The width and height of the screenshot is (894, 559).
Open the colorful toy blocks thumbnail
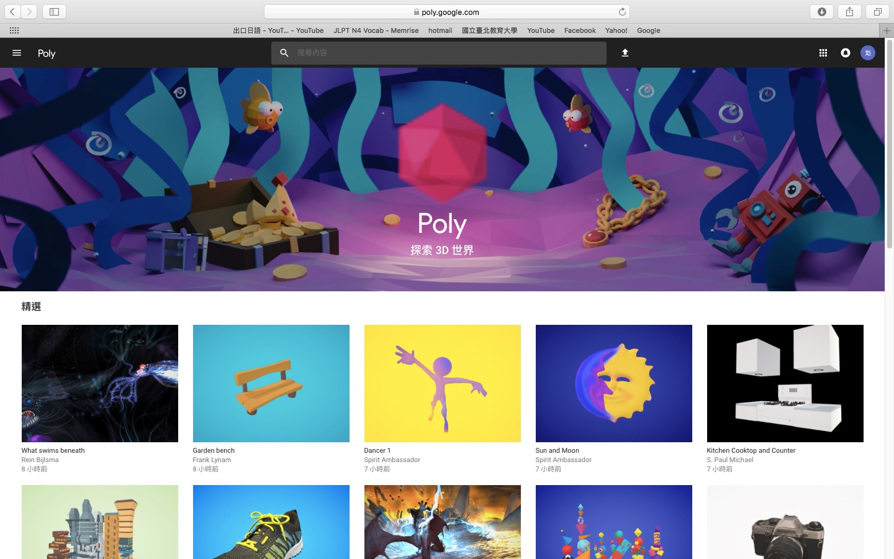tap(614, 522)
